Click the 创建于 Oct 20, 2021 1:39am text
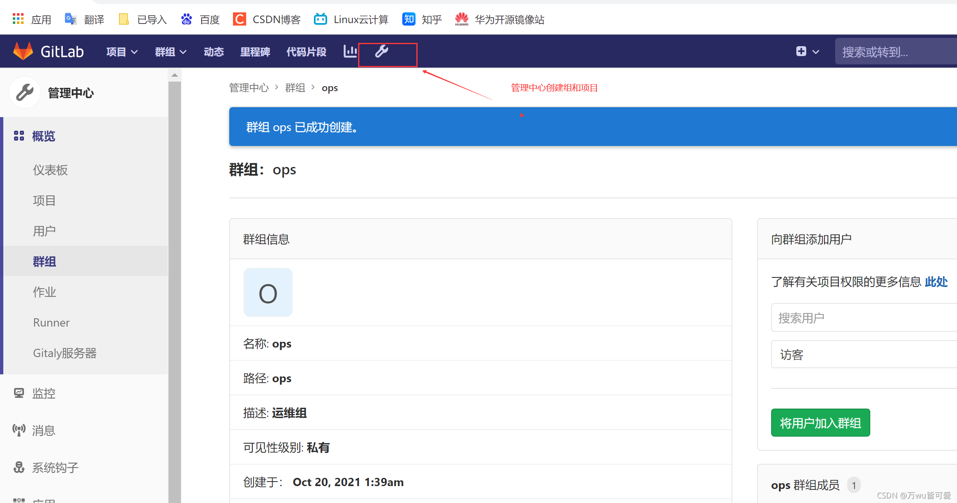The height and width of the screenshot is (503, 957). click(x=323, y=482)
